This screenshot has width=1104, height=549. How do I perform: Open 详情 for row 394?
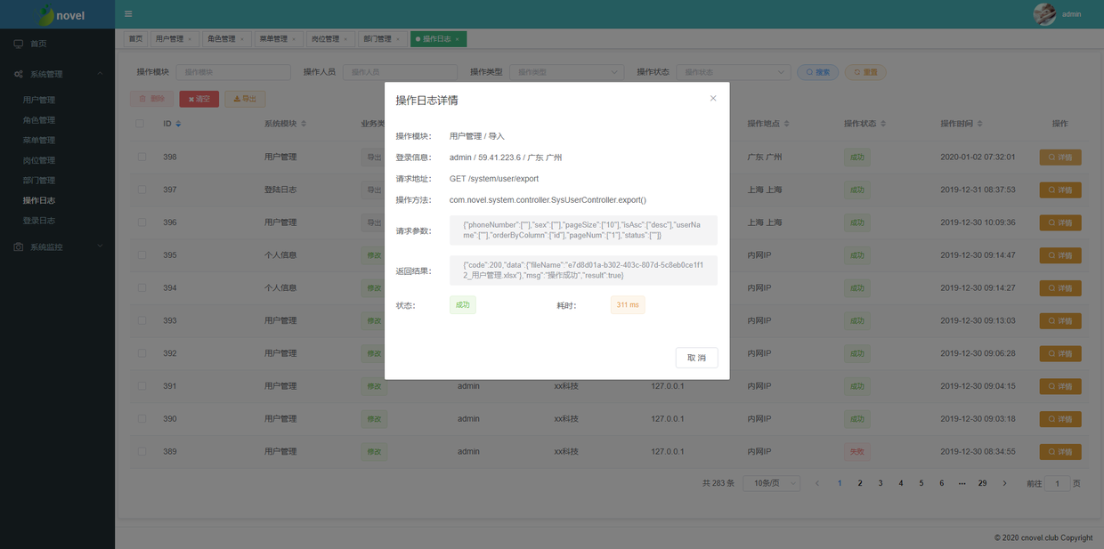pyautogui.click(x=1060, y=288)
